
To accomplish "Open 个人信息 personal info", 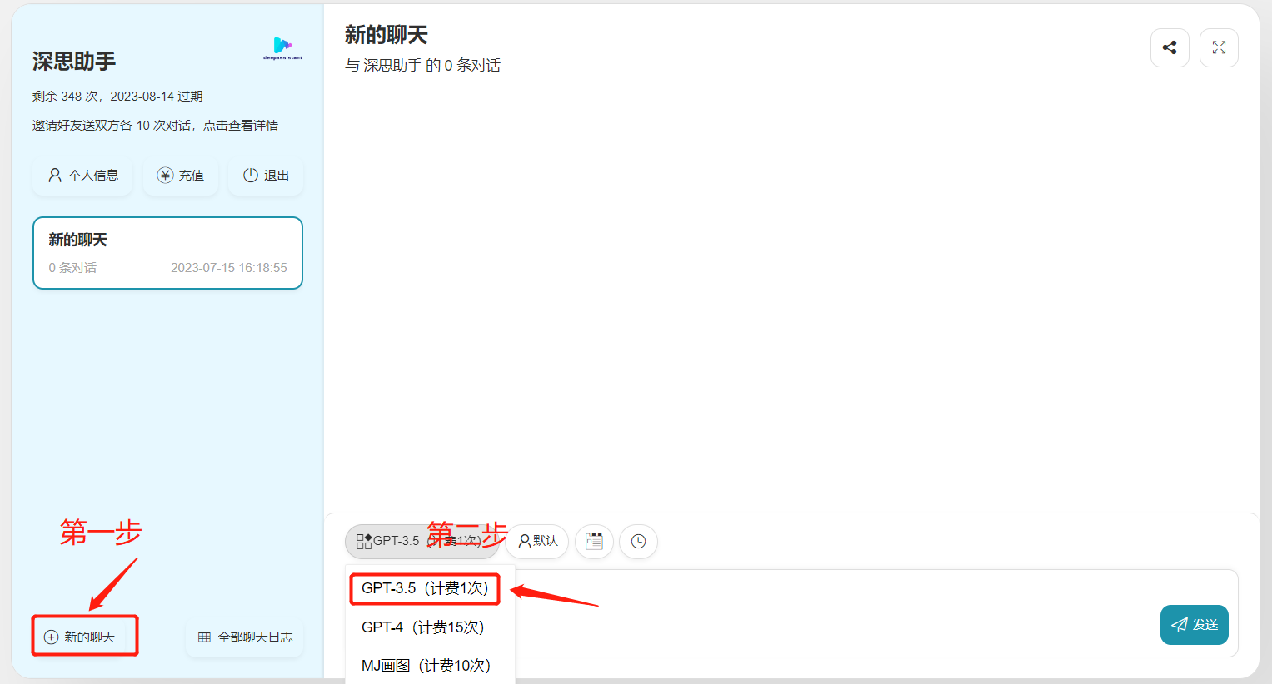I will pyautogui.click(x=82, y=176).
